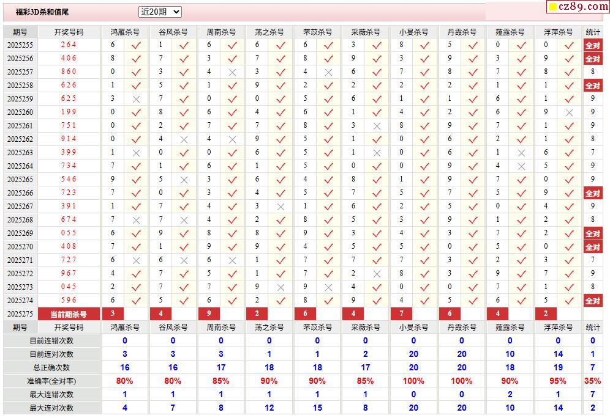This screenshot has width=610, height=418.
Task: Click the cross mark for 周南杀号 in row 2025257
Action: click(x=232, y=72)
